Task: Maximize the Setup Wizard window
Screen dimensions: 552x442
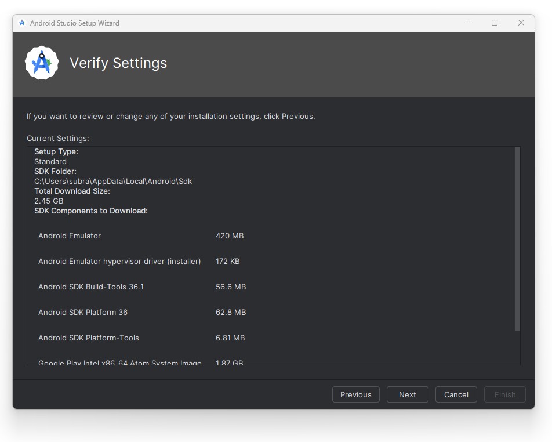Action: tap(495, 23)
